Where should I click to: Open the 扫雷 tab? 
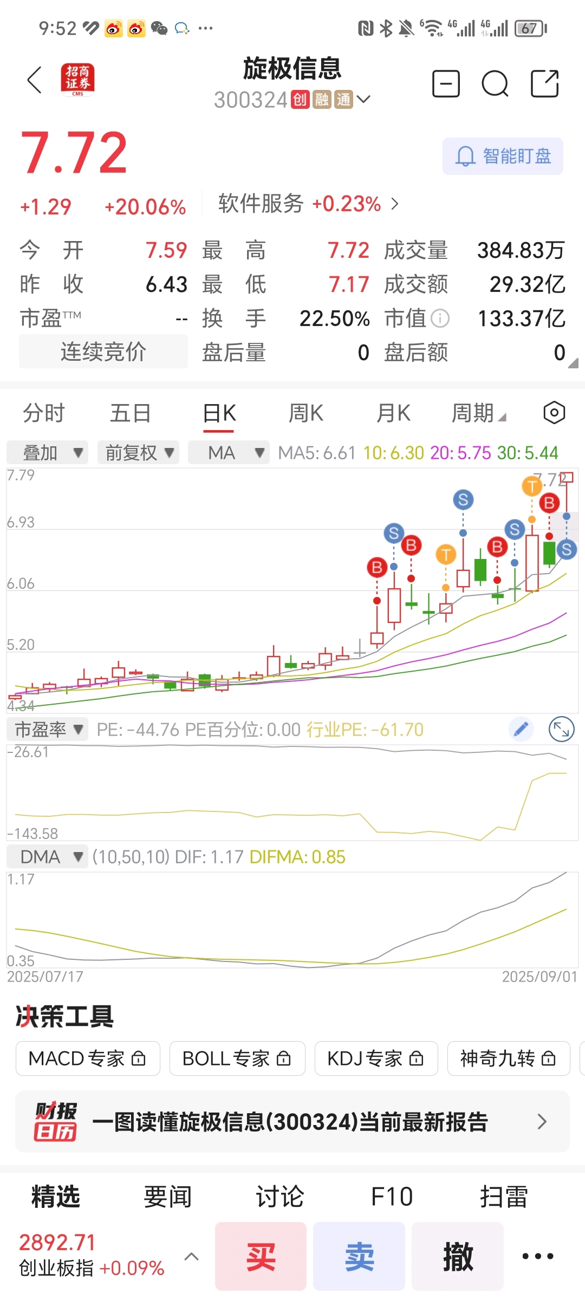pos(504,1197)
